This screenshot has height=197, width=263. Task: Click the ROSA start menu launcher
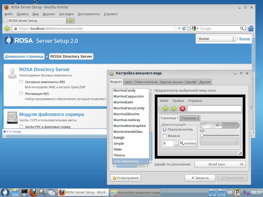(x=5, y=192)
